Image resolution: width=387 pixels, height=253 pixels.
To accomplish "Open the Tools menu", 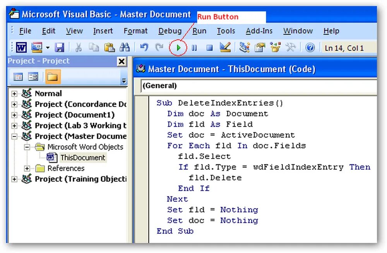I will pos(226,31).
